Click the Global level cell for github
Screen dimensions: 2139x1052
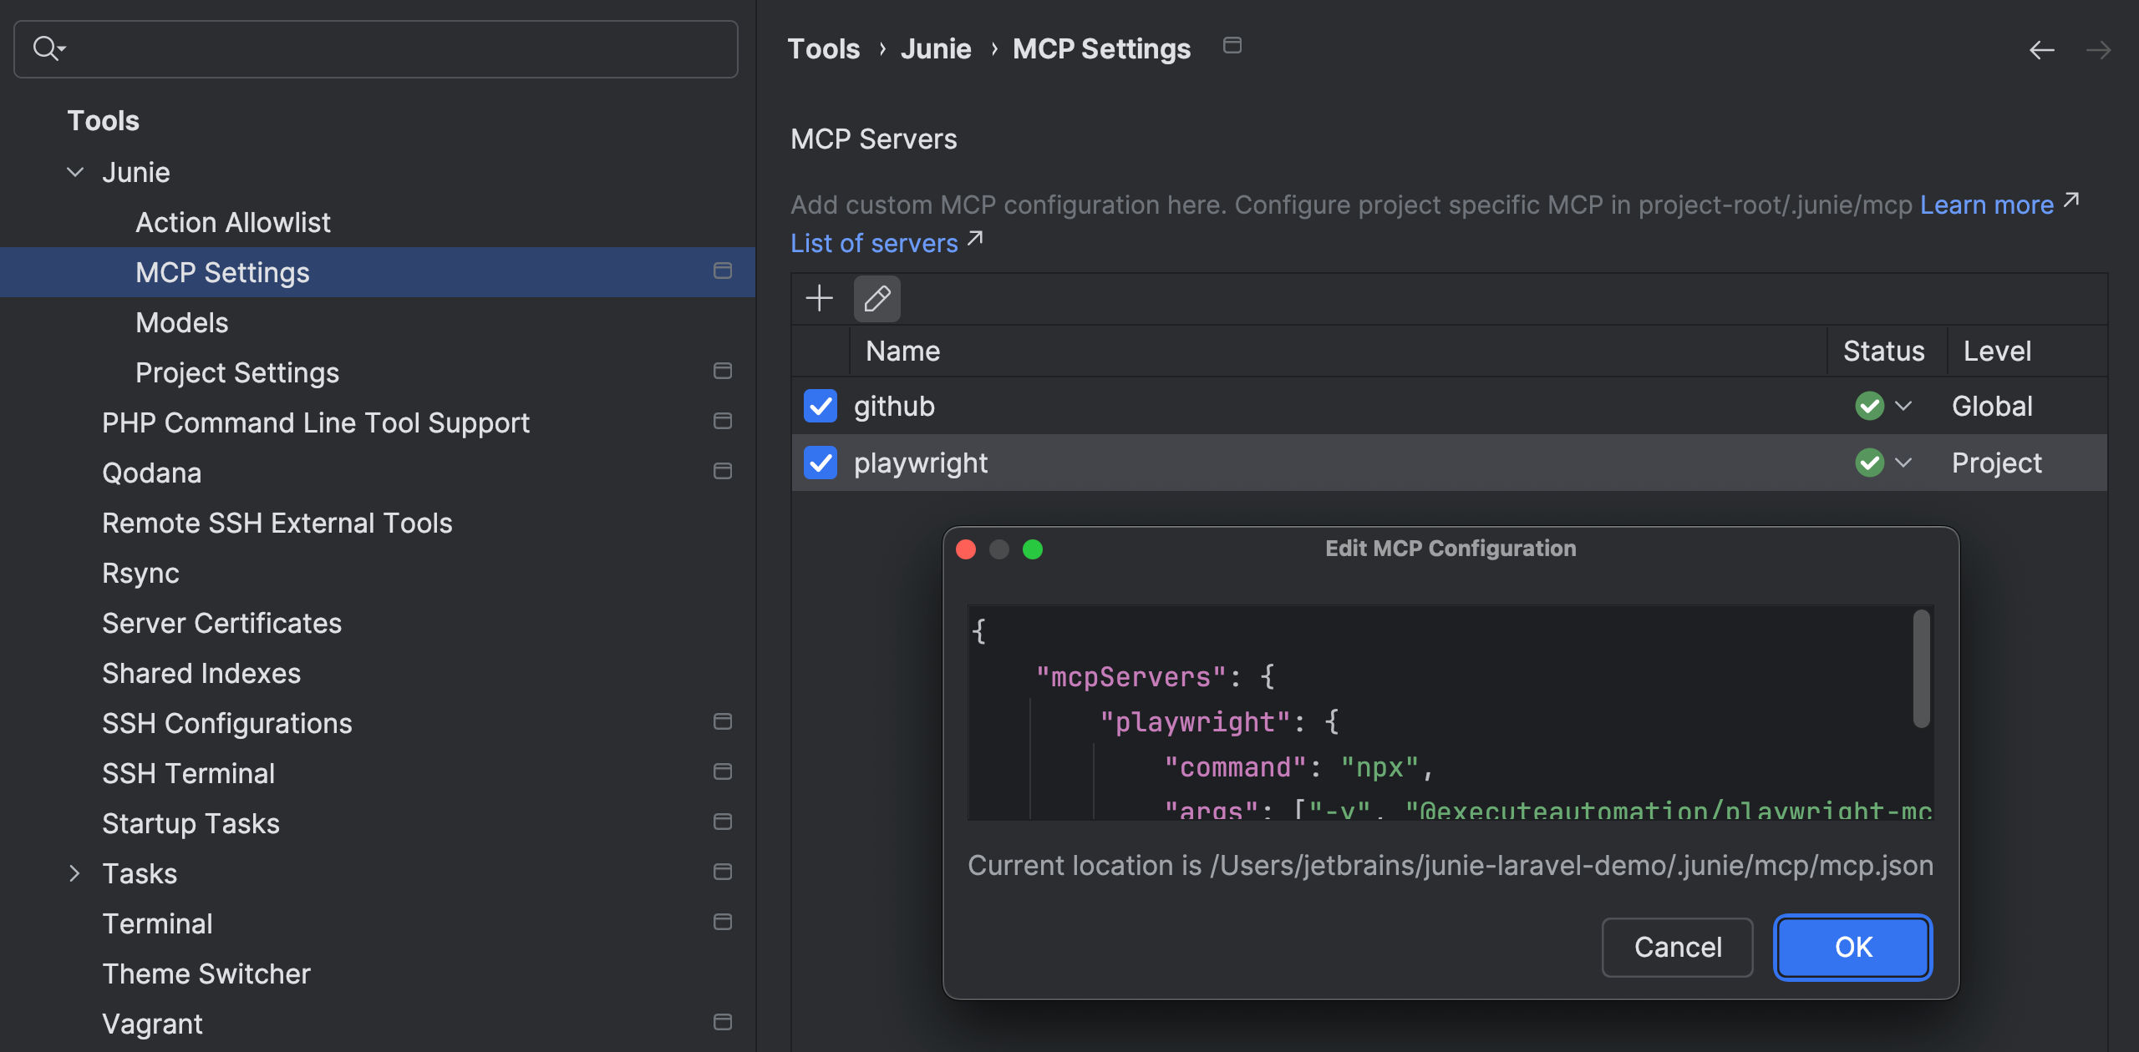(x=1992, y=406)
